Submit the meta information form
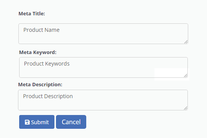Image resolution: width=207 pixels, height=138 pixels. 37,122
